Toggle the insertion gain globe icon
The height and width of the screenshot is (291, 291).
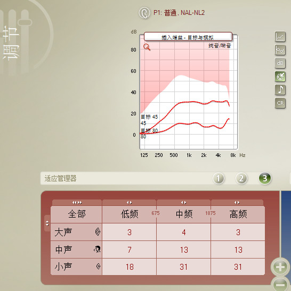pyautogui.click(x=280, y=77)
